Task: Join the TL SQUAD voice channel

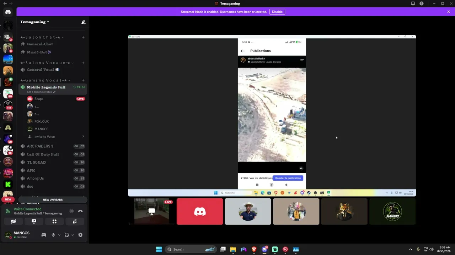Action: [53, 162]
